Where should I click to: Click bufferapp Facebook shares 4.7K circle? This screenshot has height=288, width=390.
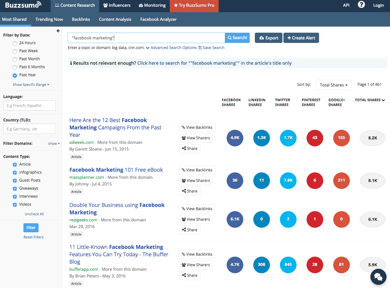pos(235,265)
